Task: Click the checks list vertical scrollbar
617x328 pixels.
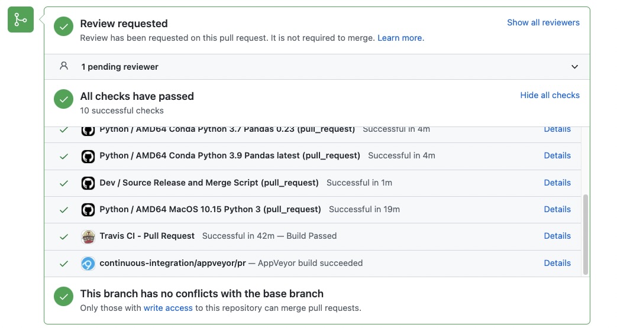Action: [586, 234]
